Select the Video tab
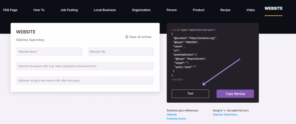Viewport: 296px width, 124px height. 251,10
